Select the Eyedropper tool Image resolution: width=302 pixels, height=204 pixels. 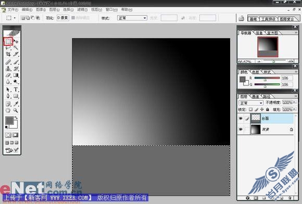(x=16, y=104)
